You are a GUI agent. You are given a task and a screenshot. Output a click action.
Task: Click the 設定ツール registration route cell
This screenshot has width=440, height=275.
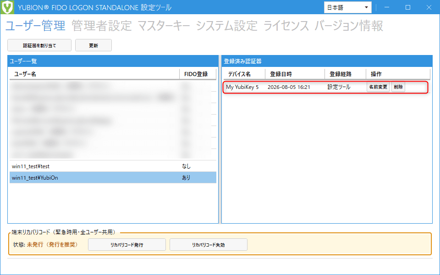click(x=339, y=87)
